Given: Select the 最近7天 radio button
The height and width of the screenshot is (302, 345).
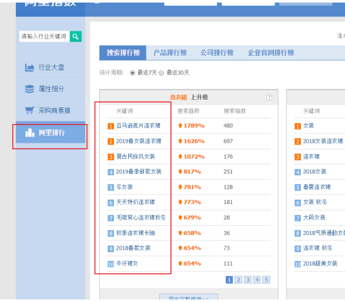Looking at the screenshot, I should (132, 72).
